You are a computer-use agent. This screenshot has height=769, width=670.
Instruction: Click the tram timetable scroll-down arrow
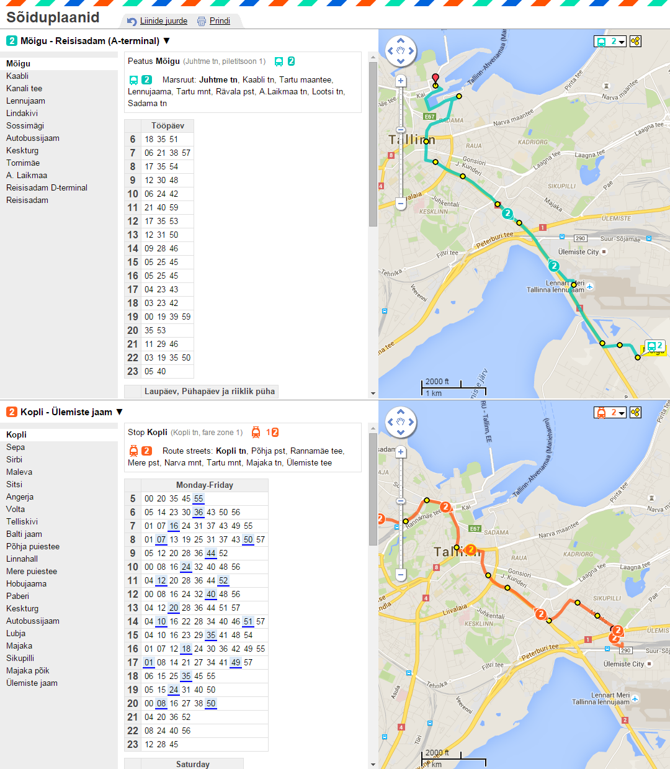(373, 764)
